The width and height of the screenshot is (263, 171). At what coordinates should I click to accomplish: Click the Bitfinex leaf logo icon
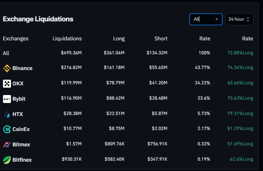pos(7,160)
